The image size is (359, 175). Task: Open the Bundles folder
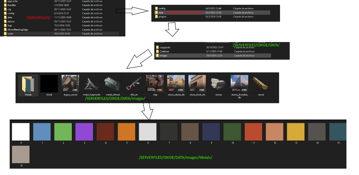click(12, 5)
